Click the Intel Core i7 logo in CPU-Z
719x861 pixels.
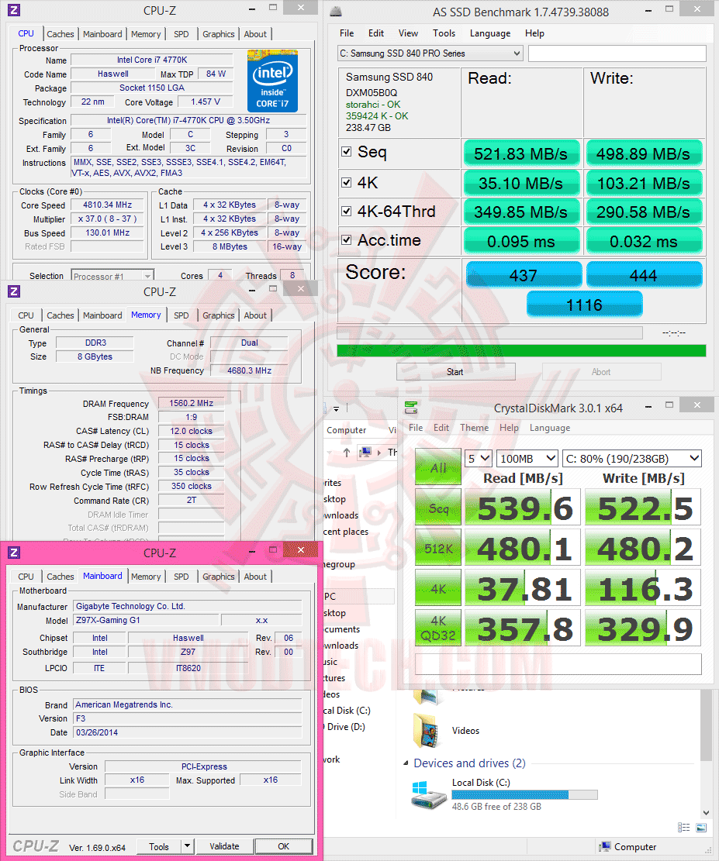point(272,81)
